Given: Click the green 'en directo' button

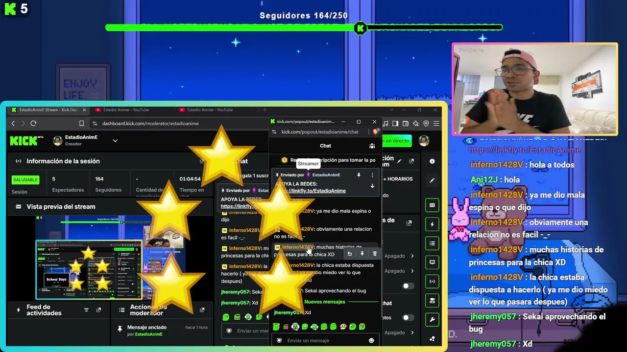Looking at the screenshot, I should (397, 141).
